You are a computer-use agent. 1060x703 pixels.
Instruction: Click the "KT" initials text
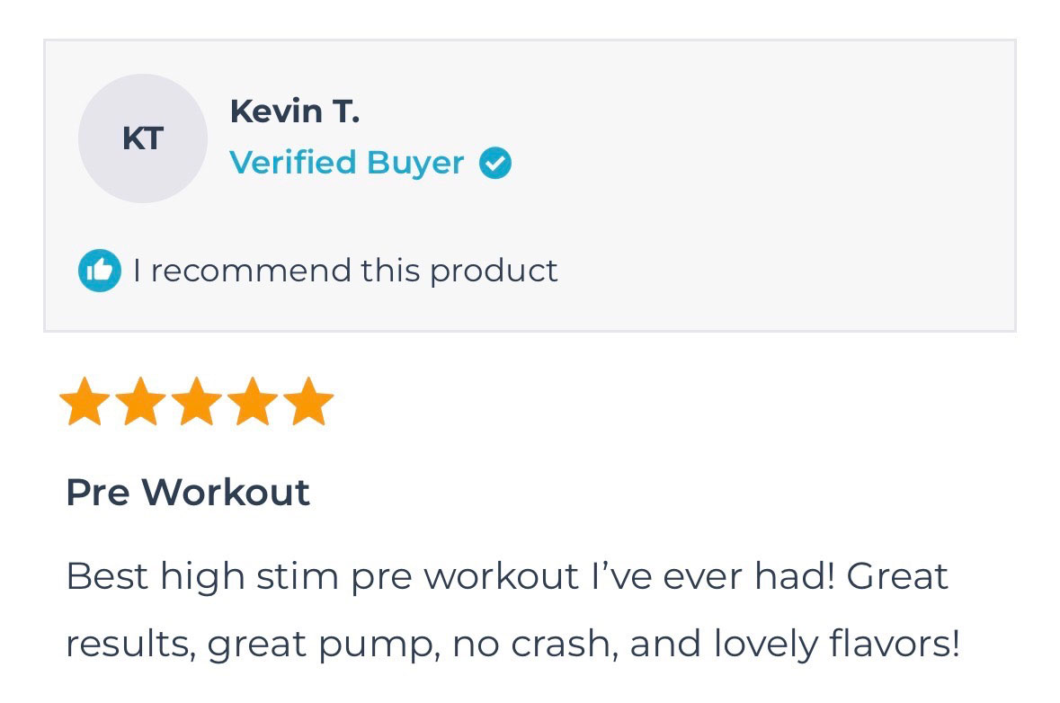click(x=142, y=139)
